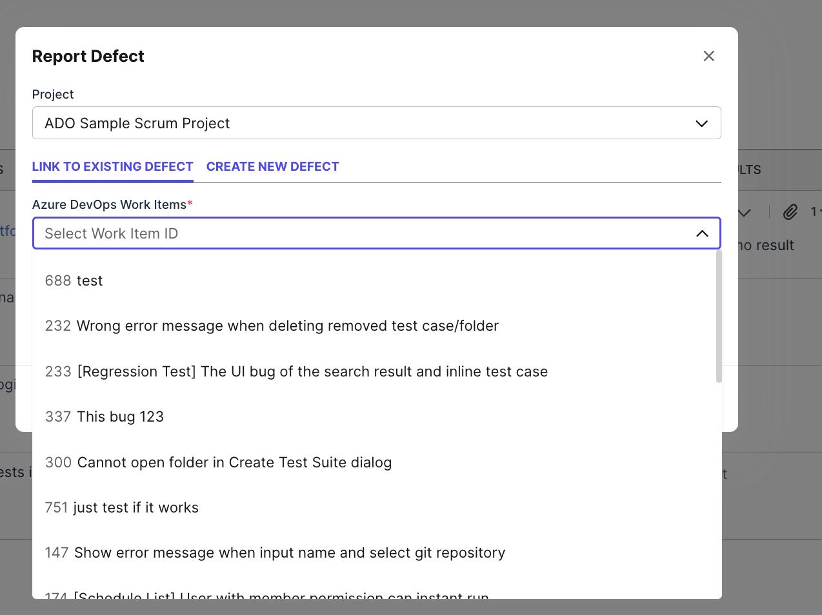Open the attachments paperclip icon
Screen dimensions: 822x615
coord(790,211)
